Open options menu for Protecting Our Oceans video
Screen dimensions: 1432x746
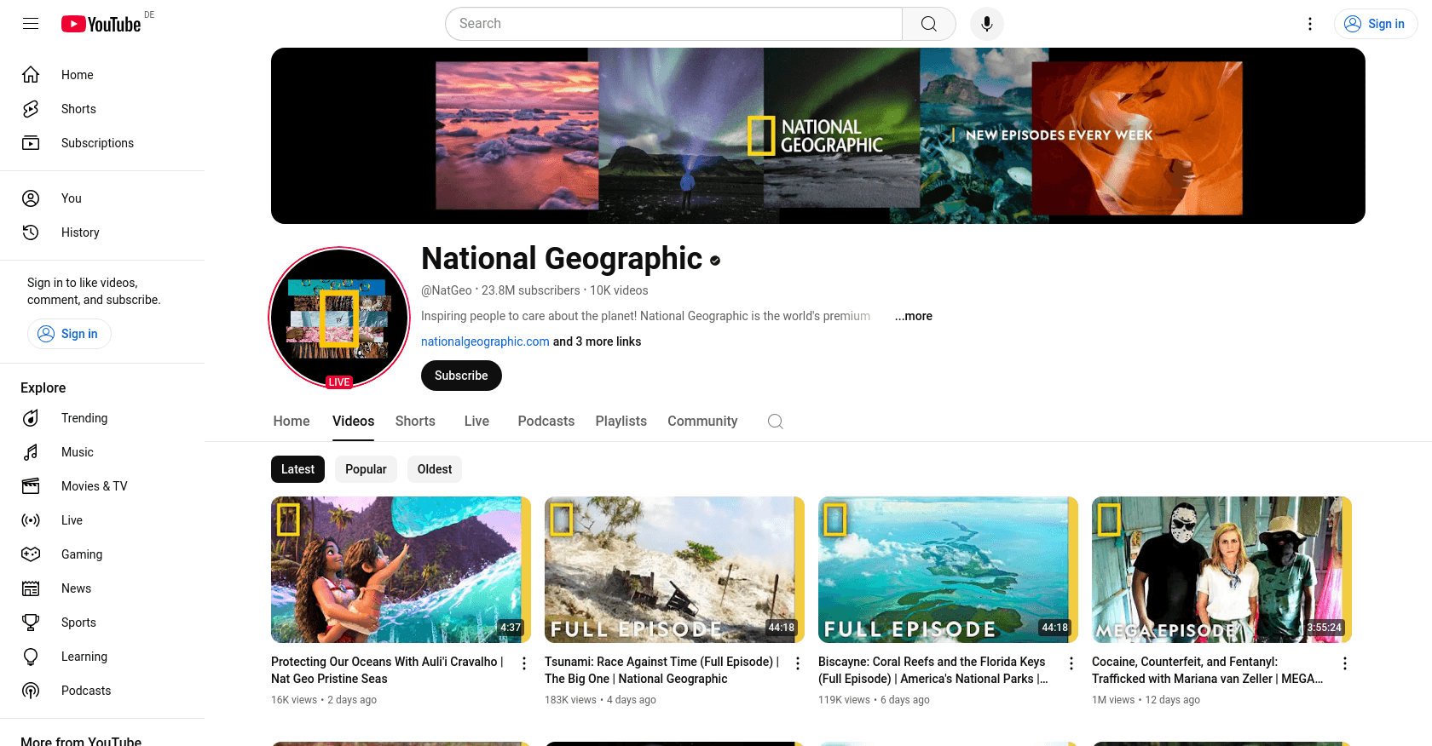[x=524, y=663]
